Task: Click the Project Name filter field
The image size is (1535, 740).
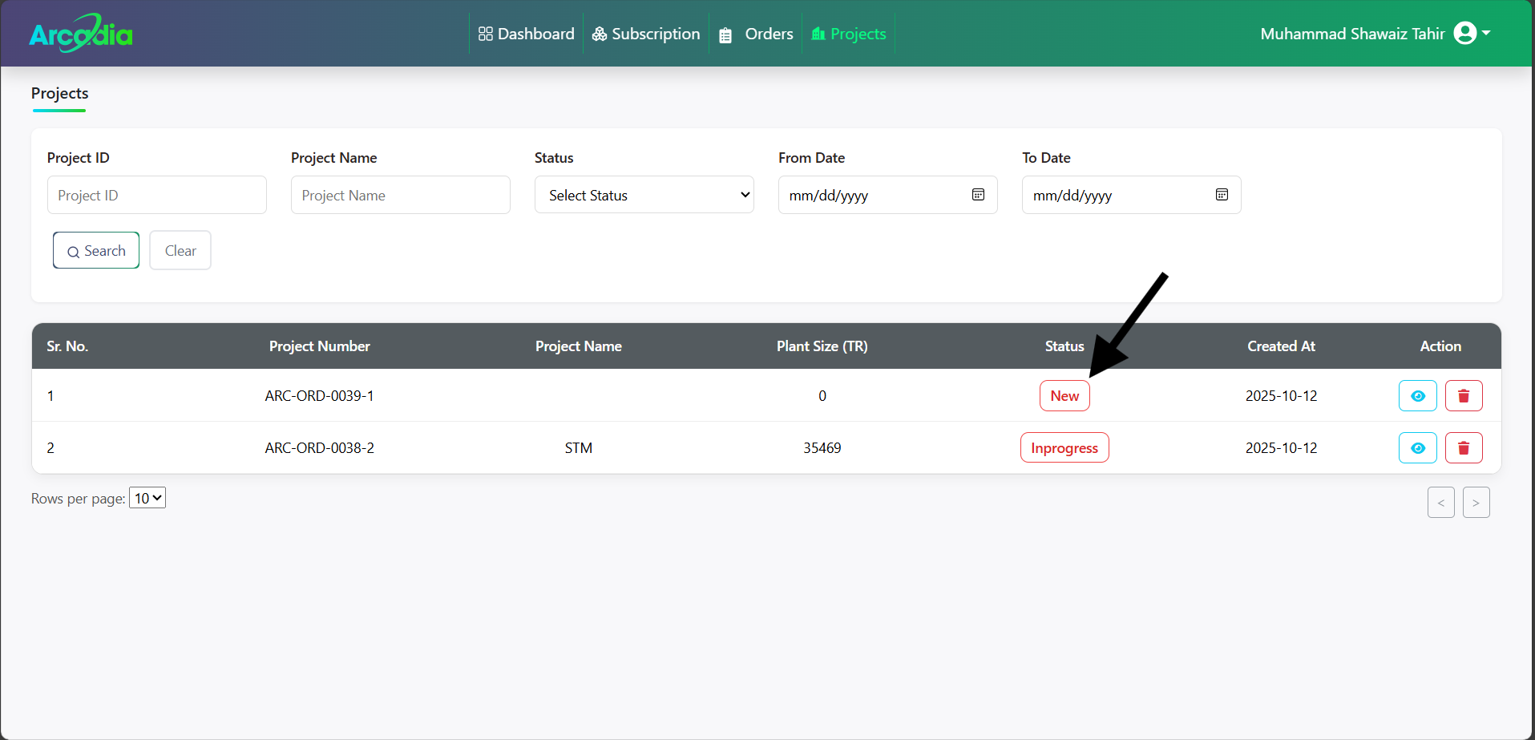Action: (400, 195)
